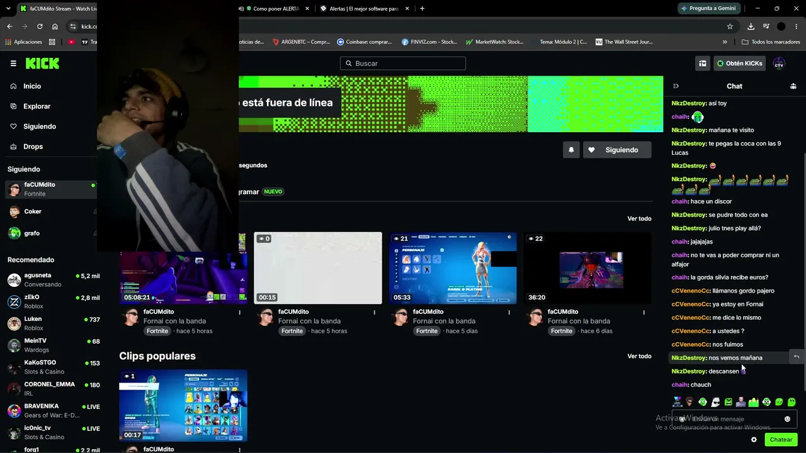This screenshot has height=453, width=806.
Task: Open the browser downloads icon
Action: point(751,26)
